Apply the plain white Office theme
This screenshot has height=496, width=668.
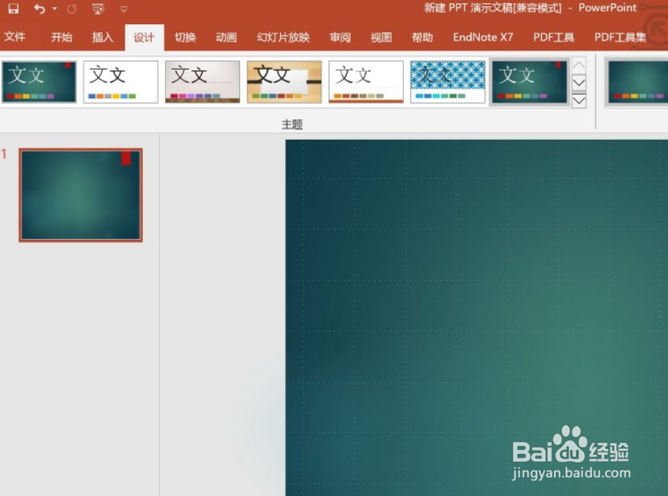[120, 82]
